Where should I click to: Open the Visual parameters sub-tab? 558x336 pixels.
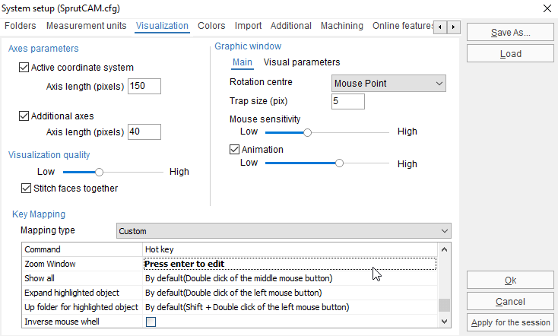coord(302,62)
